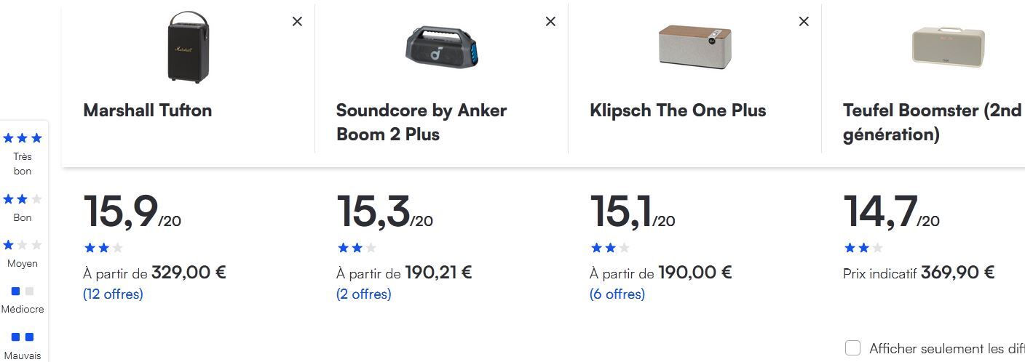Remove Klipsch The One Plus column
The width and height of the screenshot is (1025, 362).
[x=804, y=22]
